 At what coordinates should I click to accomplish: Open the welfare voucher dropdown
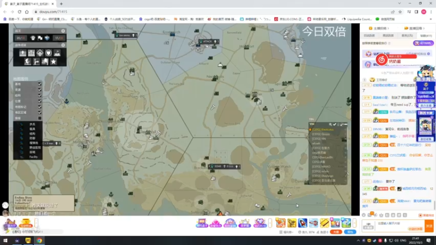click(x=287, y=232)
